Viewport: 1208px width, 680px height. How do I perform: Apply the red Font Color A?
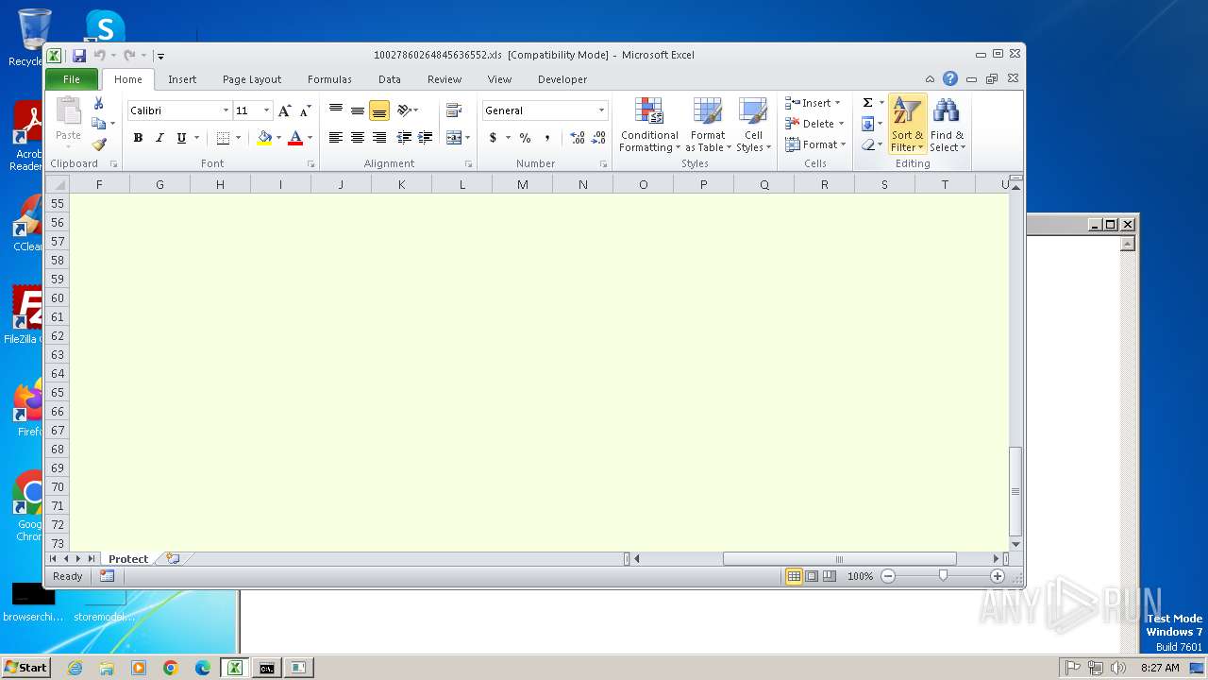coord(295,138)
